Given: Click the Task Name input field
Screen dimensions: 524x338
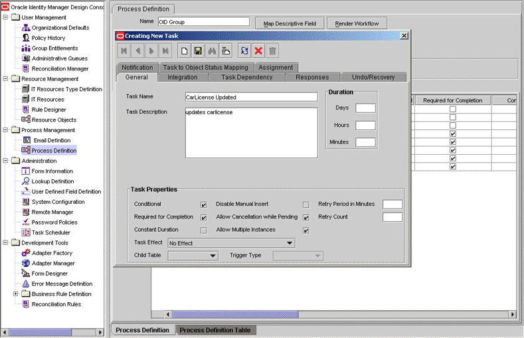Looking at the screenshot, I should pyautogui.click(x=251, y=97).
